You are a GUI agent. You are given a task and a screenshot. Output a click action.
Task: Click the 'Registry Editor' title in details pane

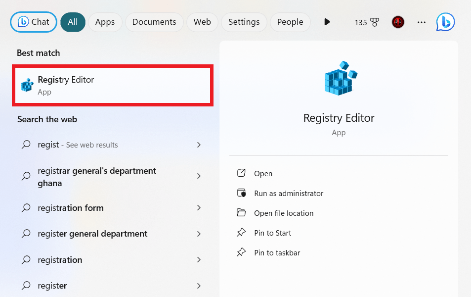(x=339, y=118)
